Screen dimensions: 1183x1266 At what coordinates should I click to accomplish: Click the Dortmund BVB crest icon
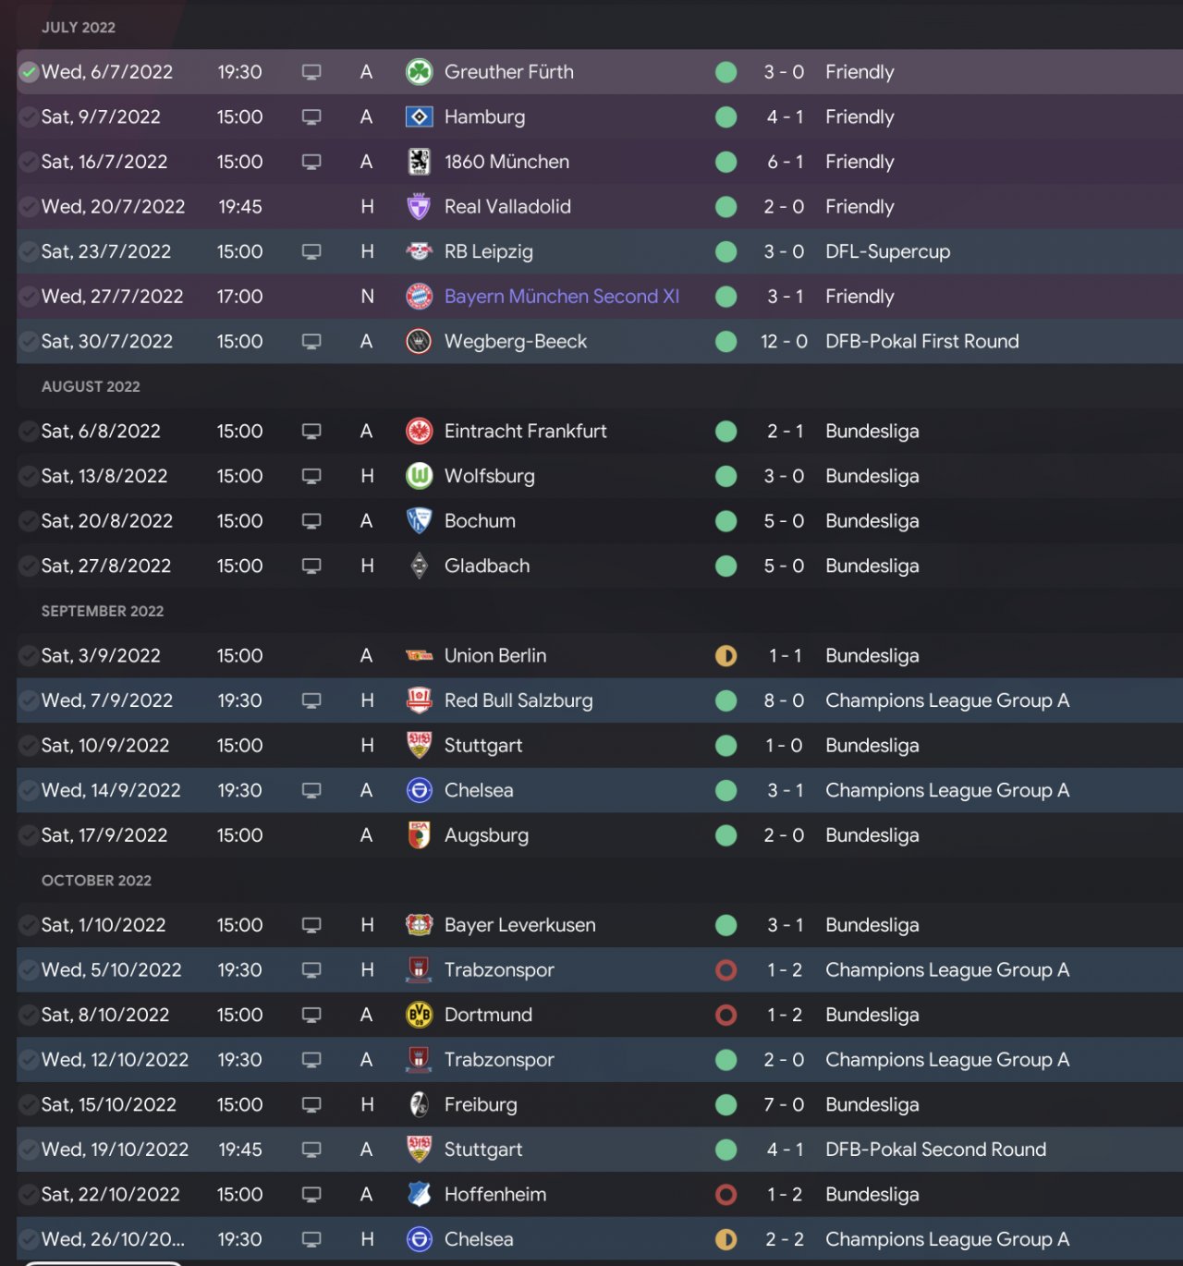[x=420, y=1016]
